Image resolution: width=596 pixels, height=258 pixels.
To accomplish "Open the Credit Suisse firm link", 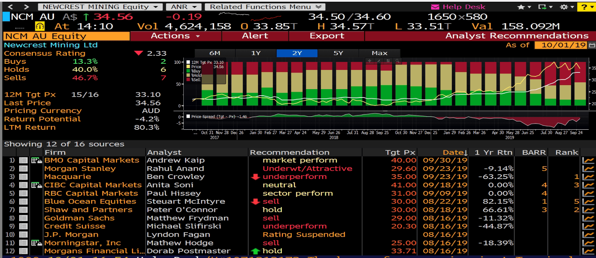I will click(75, 226).
